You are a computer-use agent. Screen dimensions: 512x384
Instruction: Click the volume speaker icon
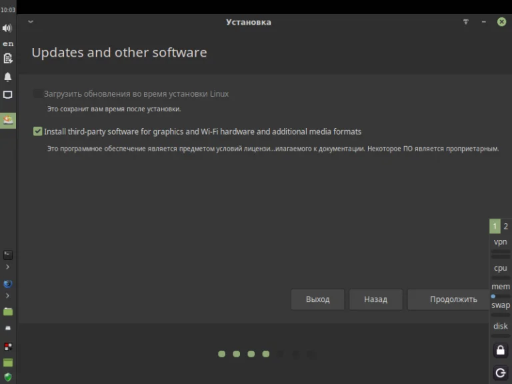coord(7,28)
